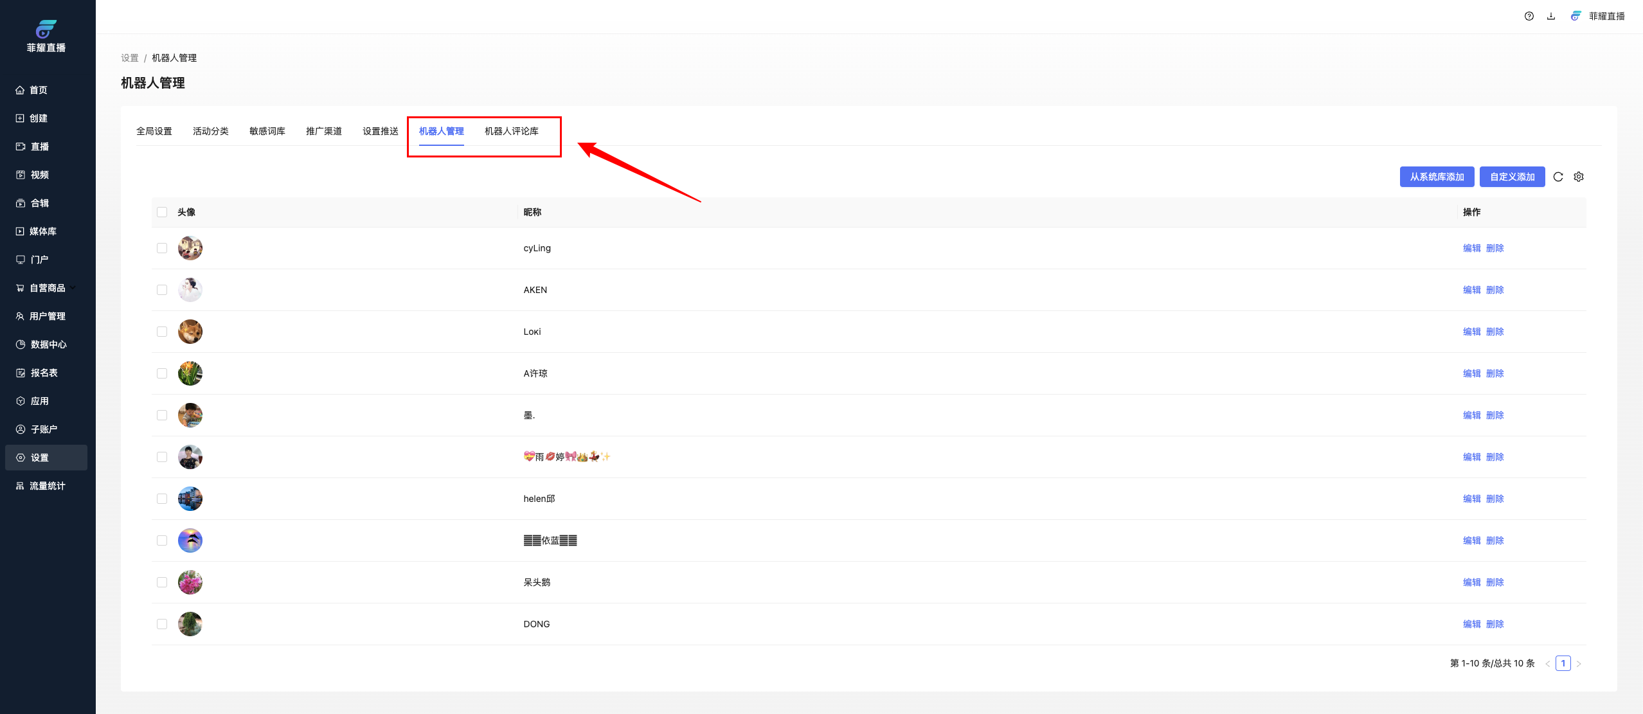Expand the 自营商品 sidebar submenu
1643x714 pixels.
(47, 288)
